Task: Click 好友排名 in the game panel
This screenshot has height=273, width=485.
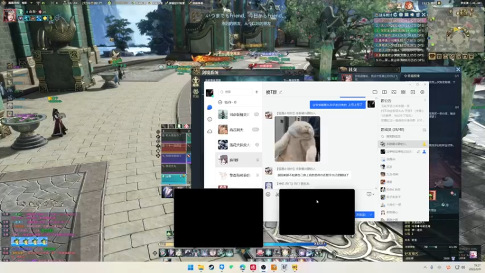Action: (411, 254)
